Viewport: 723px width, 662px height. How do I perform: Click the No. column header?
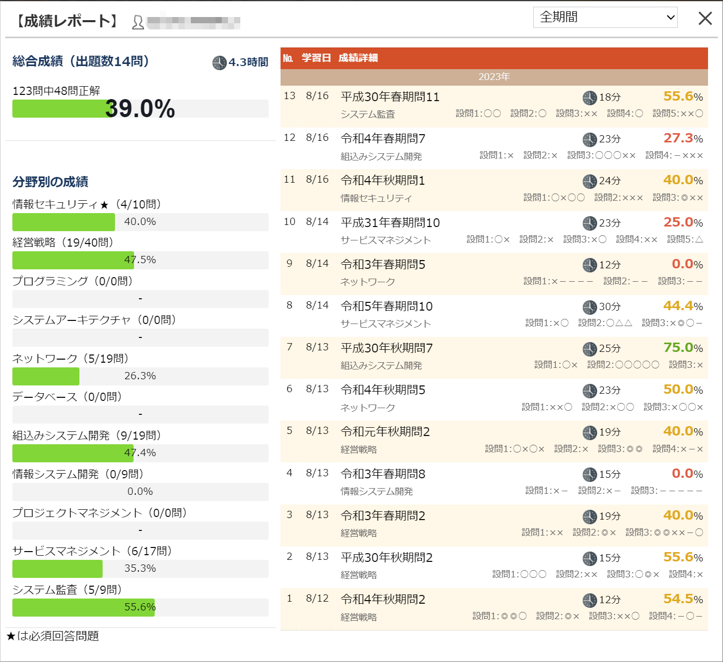[288, 58]
